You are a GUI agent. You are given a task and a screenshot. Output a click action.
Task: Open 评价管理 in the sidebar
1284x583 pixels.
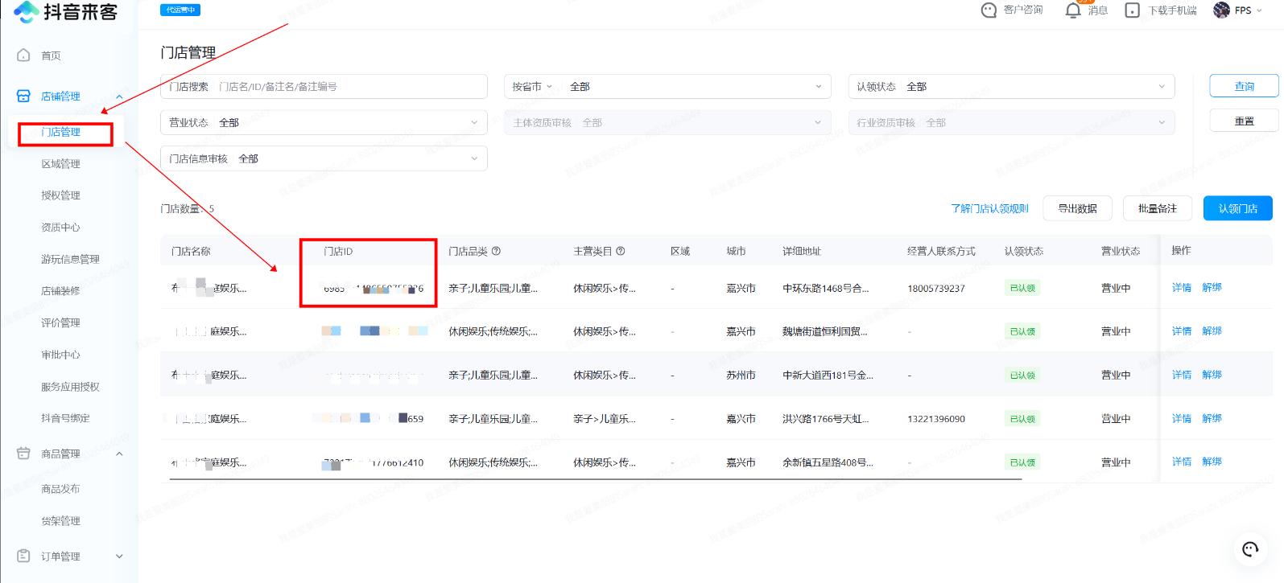[x=61, y=322]
